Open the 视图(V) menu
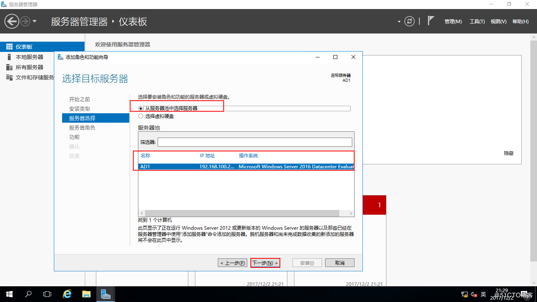Image resolution: width=537 pixels, height=302 pixels. tap(498, 22)
